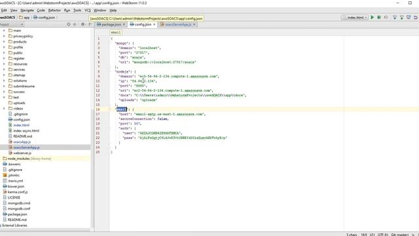Click the greyed-out run with coverage icon
The width and height of the screenshot is (419, 236).
pyautogui.click(x=386, y=18)
